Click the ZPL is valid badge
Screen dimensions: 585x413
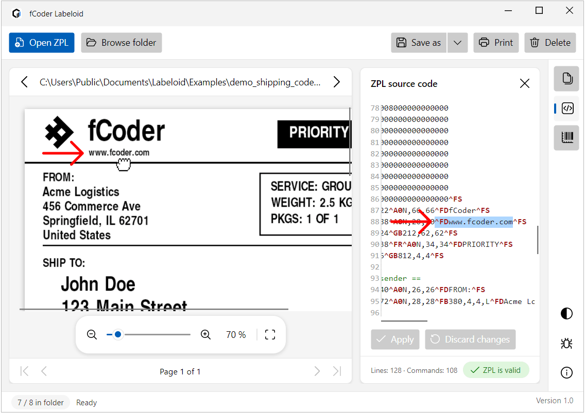coord(496,370)
